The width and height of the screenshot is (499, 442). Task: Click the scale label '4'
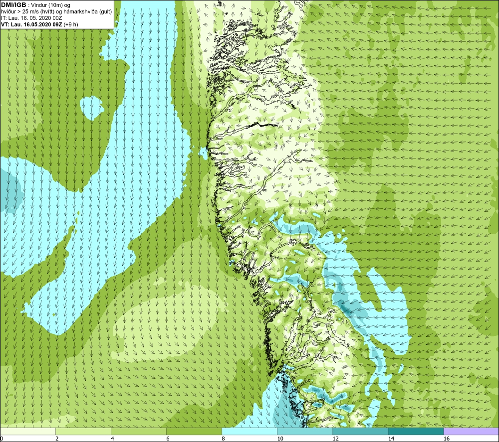pos(112,439)
